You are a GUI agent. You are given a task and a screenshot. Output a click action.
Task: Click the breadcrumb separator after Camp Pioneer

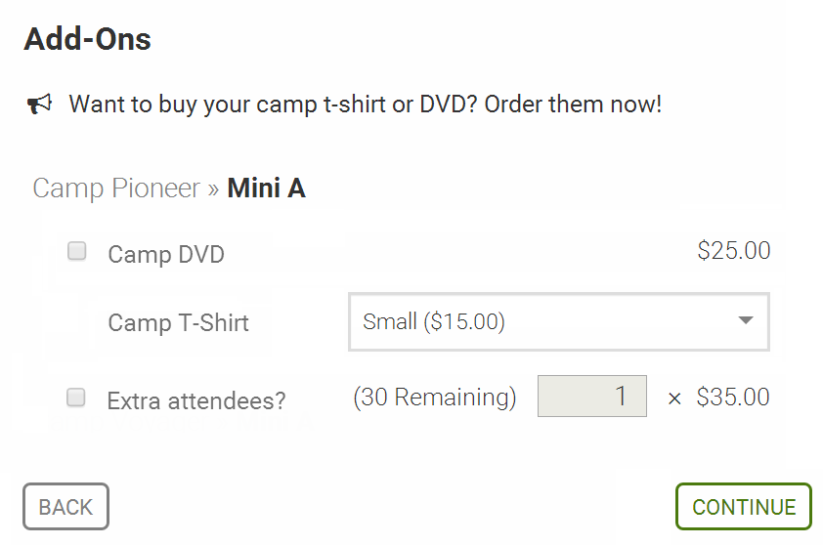pos(212,189)
